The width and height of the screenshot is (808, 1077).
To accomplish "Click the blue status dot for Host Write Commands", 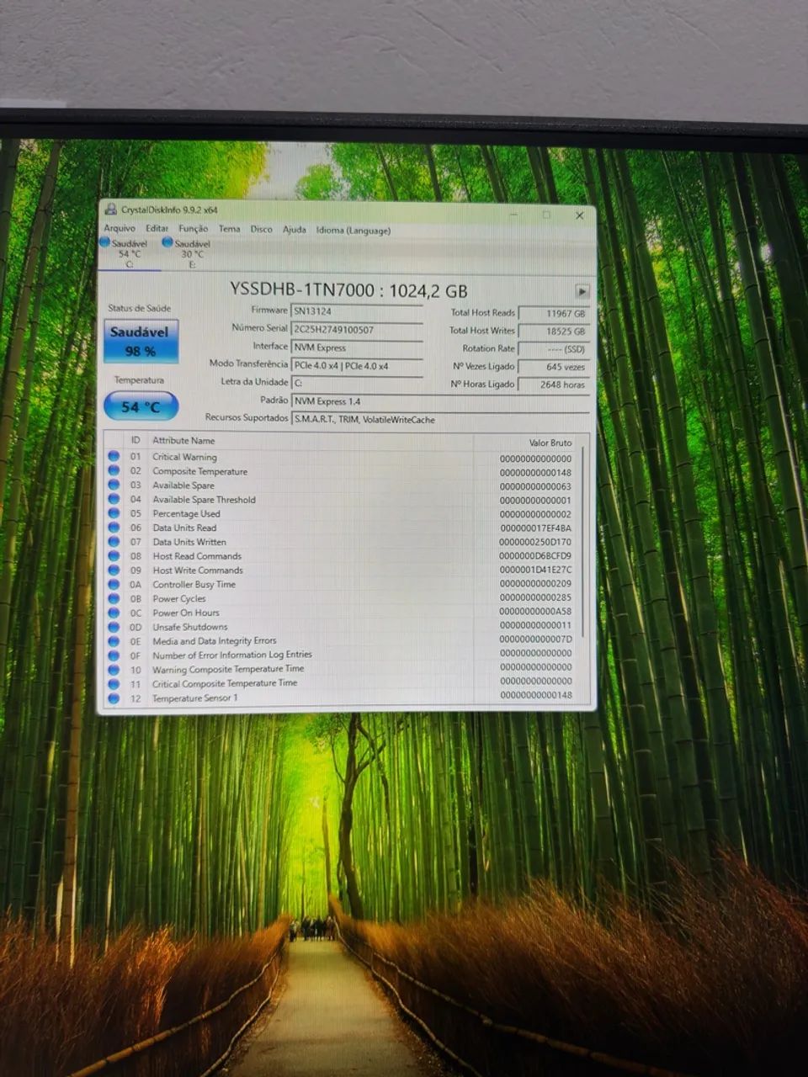I will pyautogui.click(x=114, y=570).
